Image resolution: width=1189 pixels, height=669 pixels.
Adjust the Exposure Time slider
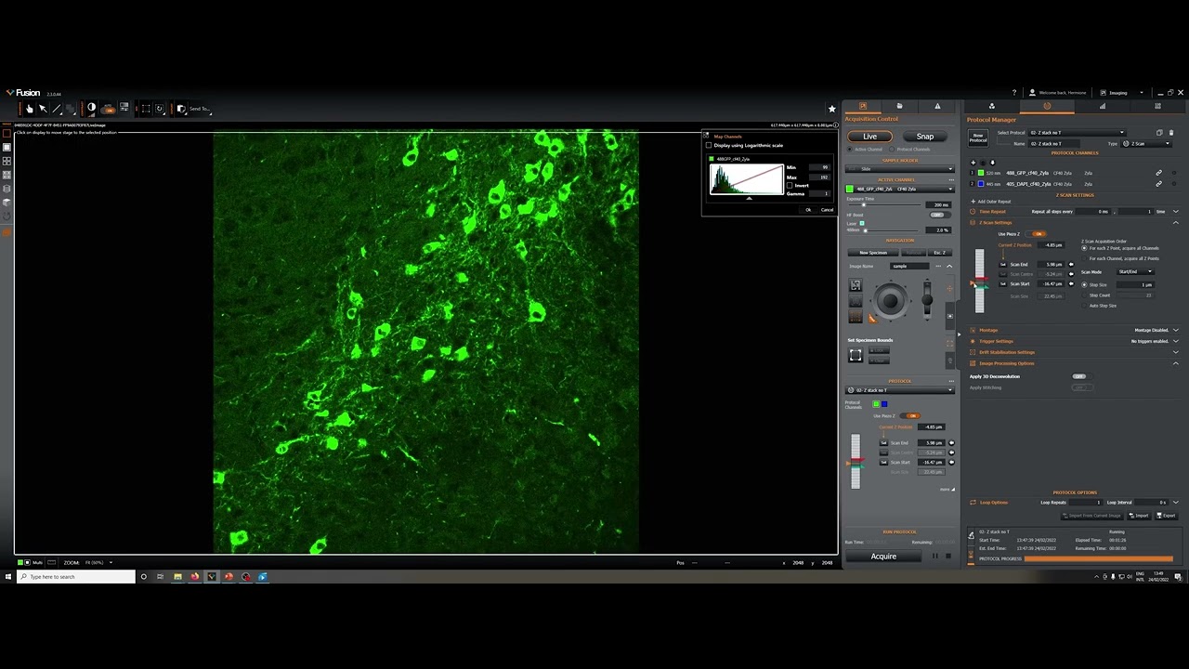[x=864, y=204]
